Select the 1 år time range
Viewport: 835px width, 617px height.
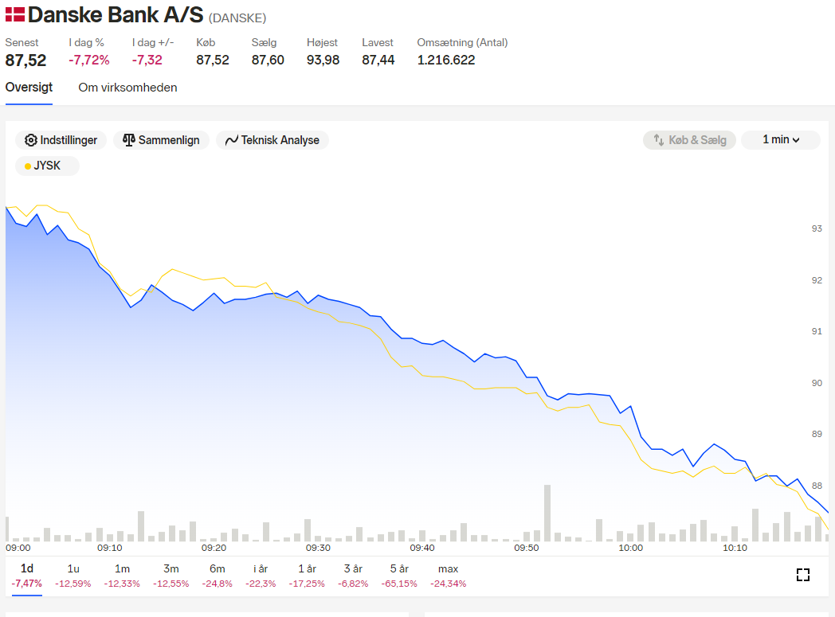pos(307,576)
